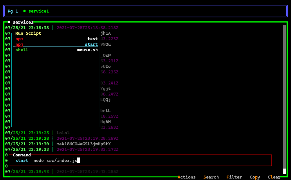Screen dimensions: 291x180
Task: Open the Search function
Action: point(211,177)
